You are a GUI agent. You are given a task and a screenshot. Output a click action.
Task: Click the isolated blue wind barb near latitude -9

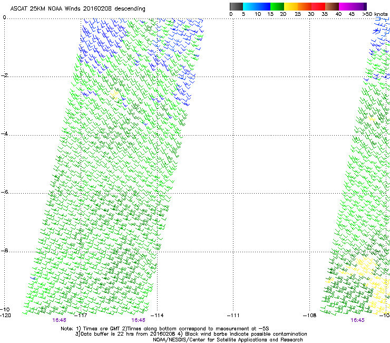(33, 278)
